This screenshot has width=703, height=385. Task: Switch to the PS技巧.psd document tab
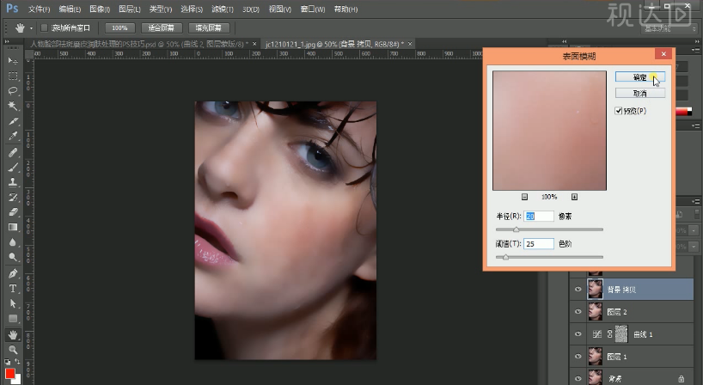139,44
